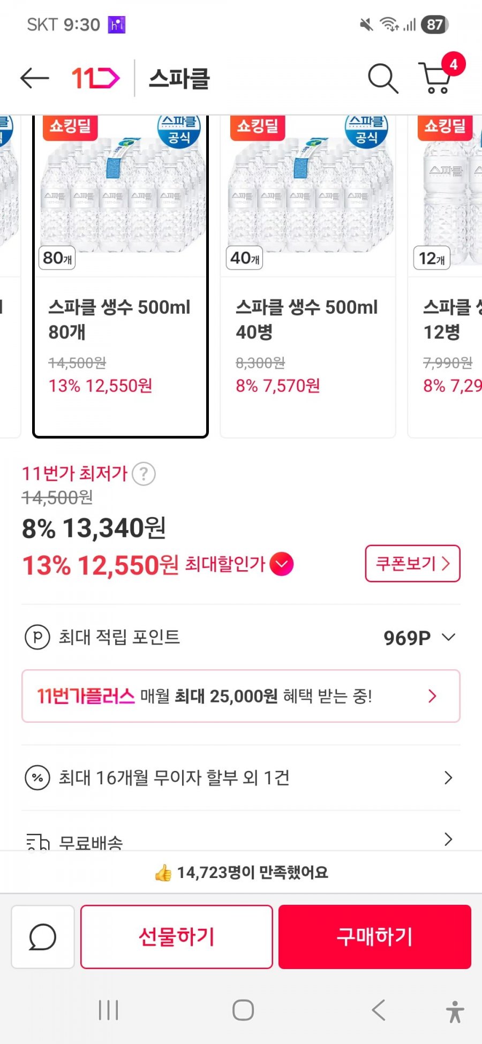
Task: Expand the 무료배송 delivery info row
Action: click(448, 839)
